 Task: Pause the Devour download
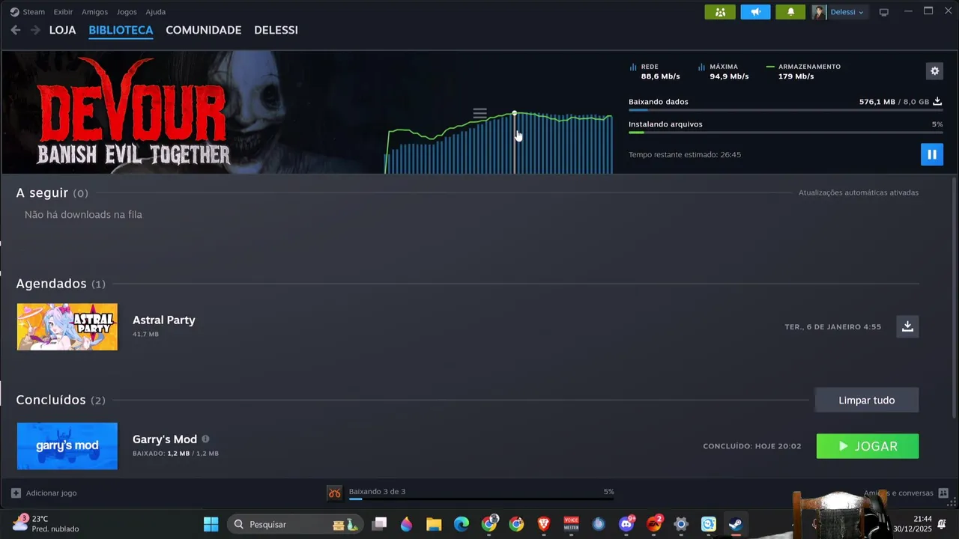[x=932, y=154]
